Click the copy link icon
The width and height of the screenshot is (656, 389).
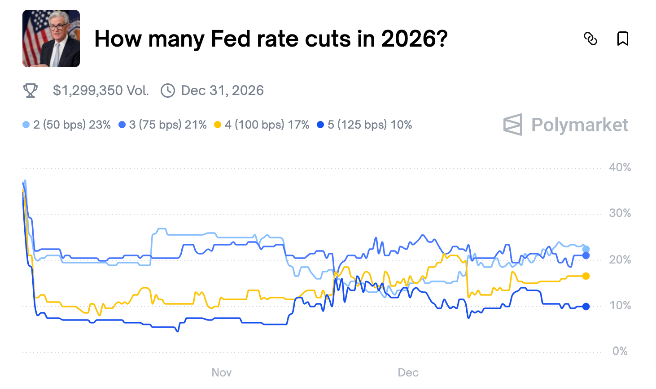(x=590, y=39)
